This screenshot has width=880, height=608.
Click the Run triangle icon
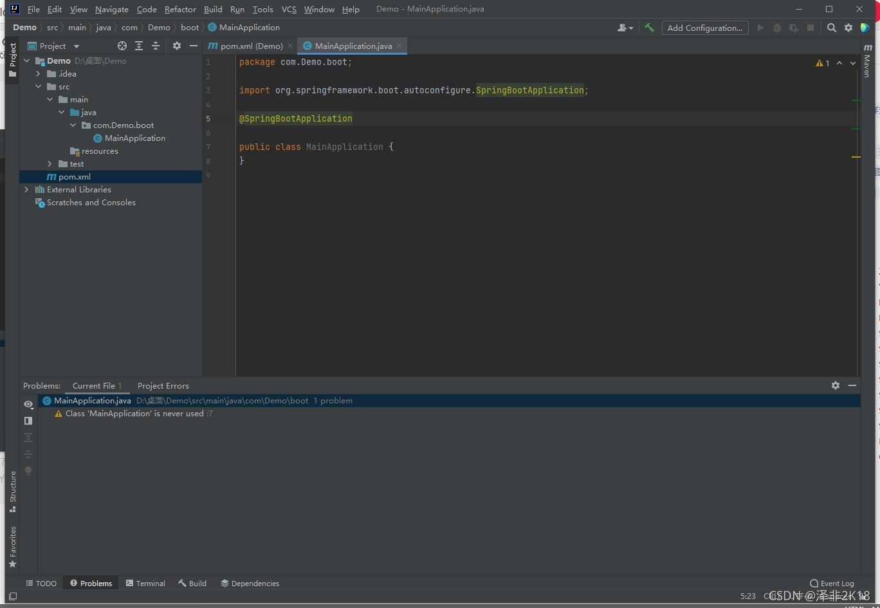tap(761, 28)
